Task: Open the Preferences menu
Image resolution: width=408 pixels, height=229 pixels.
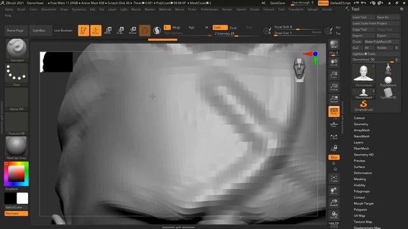Action: click(209, 9)
